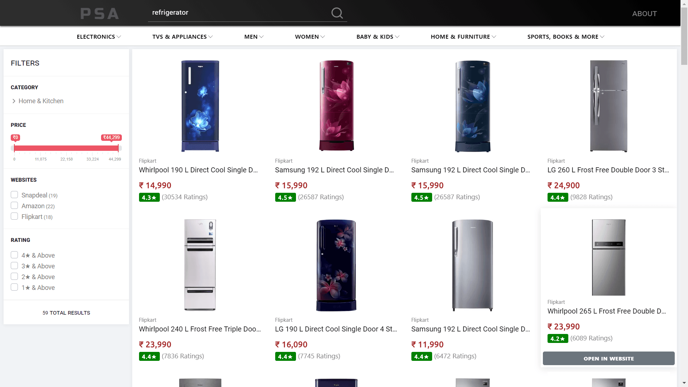Open the Baby & Kids menu
The image size is (688, 387).
[x=378, y=37]
